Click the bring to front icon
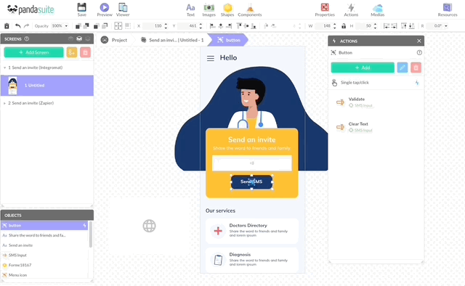 [78, 26]
